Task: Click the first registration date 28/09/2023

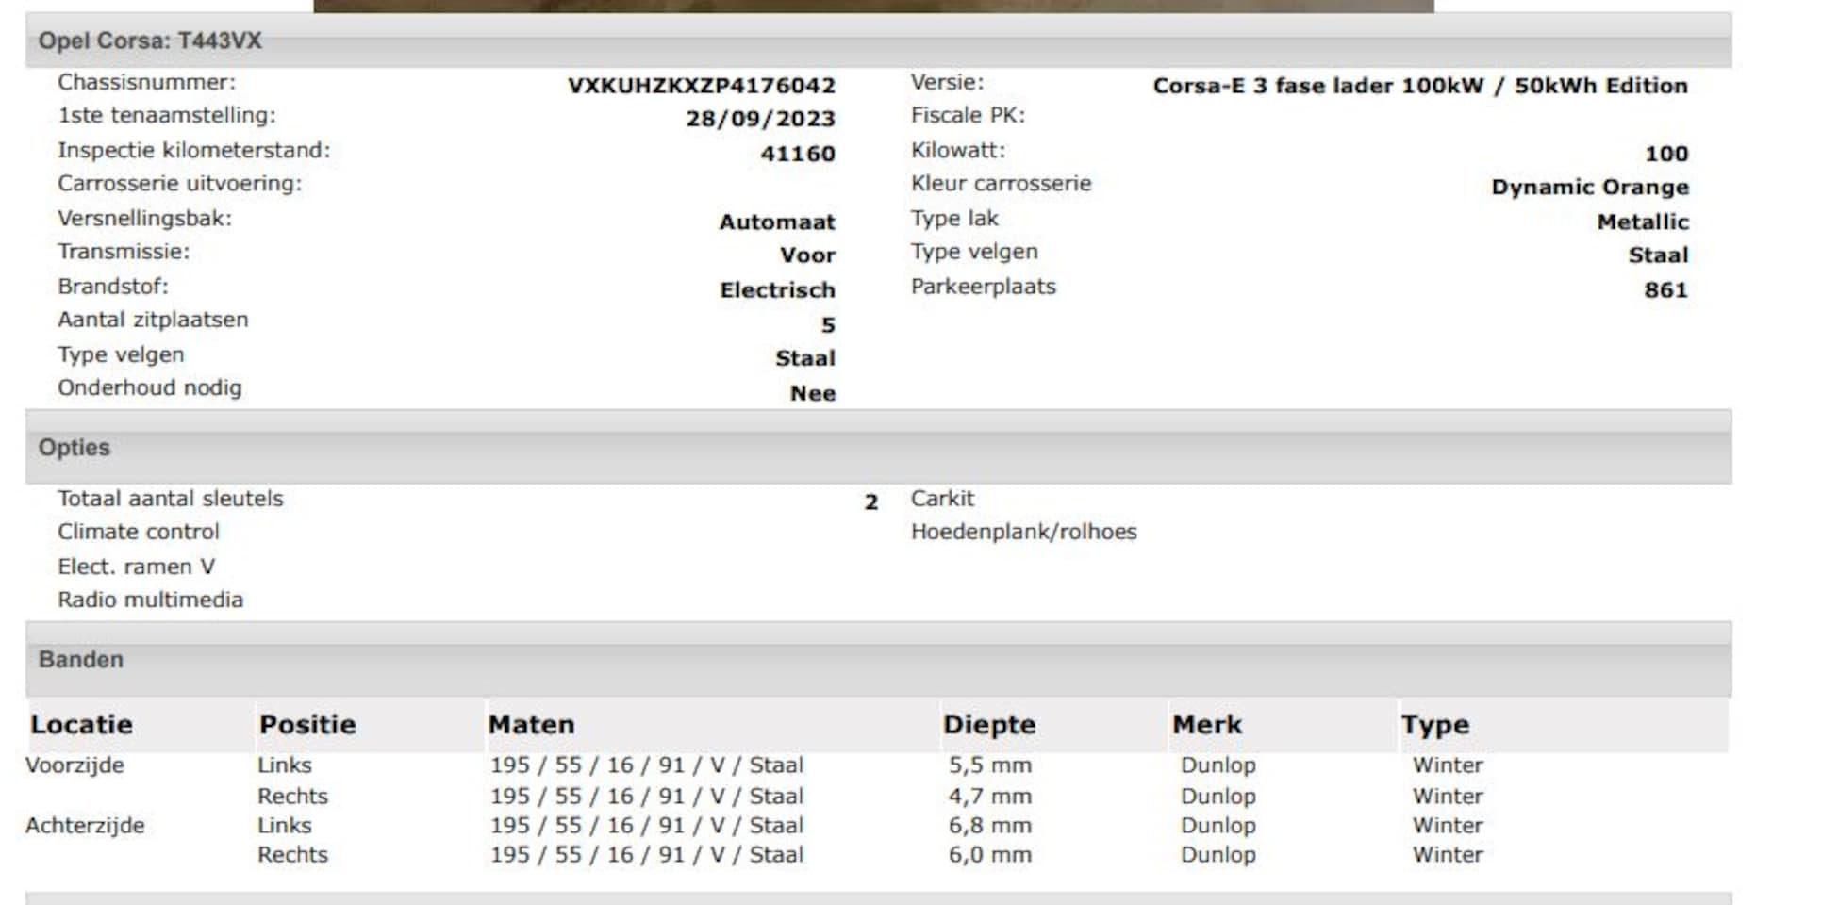Action: point(760,119)
